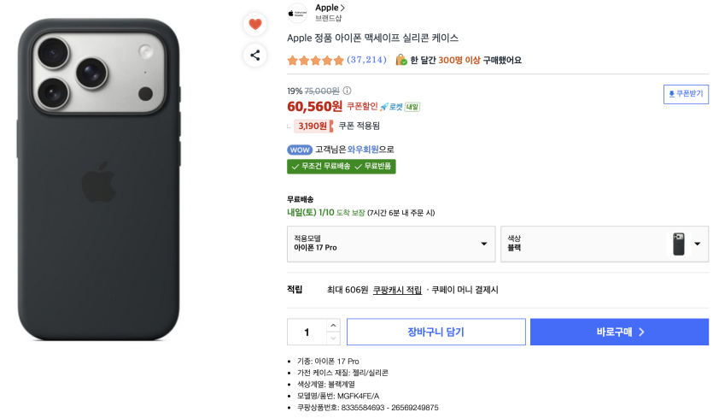
Task: Click the share icon
Action: tap(254, 56)
